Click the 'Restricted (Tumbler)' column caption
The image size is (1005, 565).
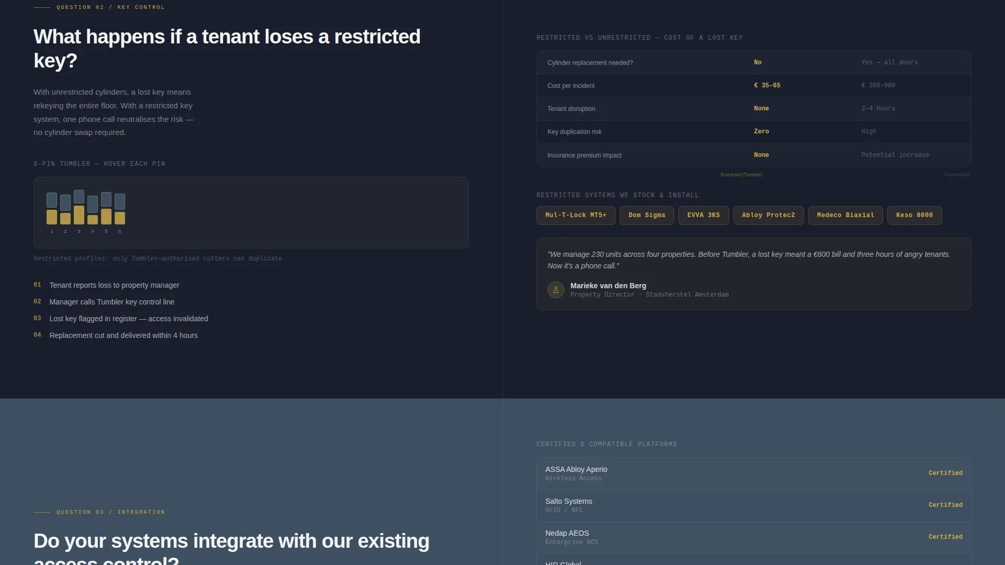(x=741, y=175)
